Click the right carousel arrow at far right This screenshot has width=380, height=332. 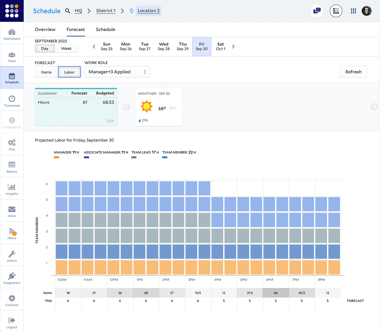coord(374,107)
